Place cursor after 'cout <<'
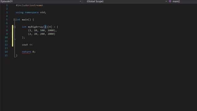Viewport: 197px width, 111px height. click(x=33, y=45)
